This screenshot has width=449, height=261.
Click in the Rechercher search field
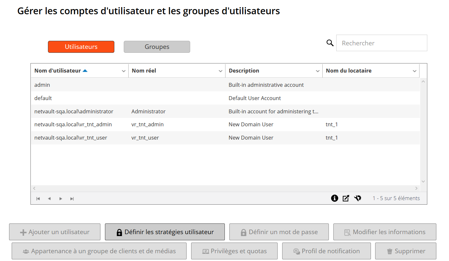382,43
